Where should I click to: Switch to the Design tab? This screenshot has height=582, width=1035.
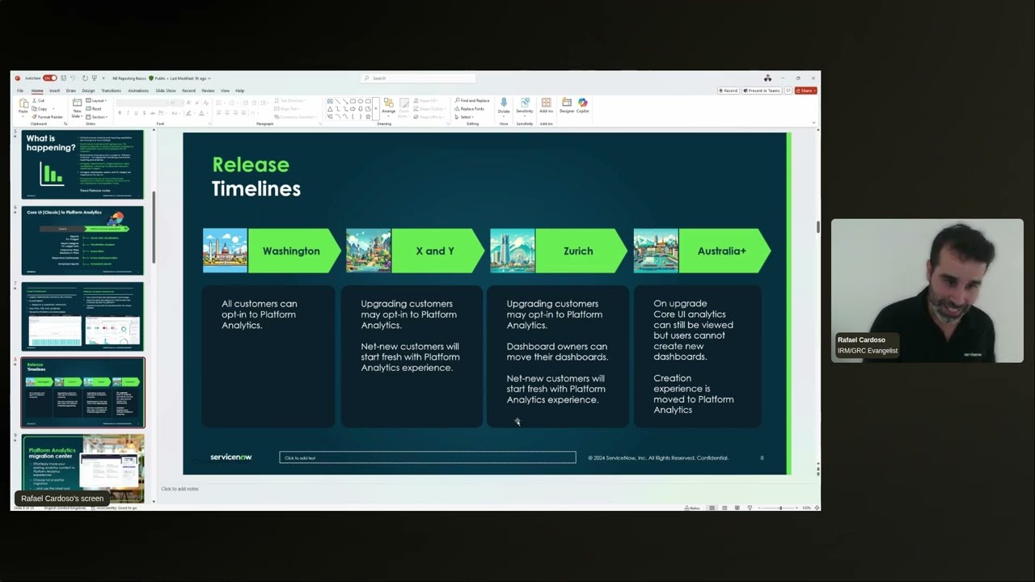88,91
